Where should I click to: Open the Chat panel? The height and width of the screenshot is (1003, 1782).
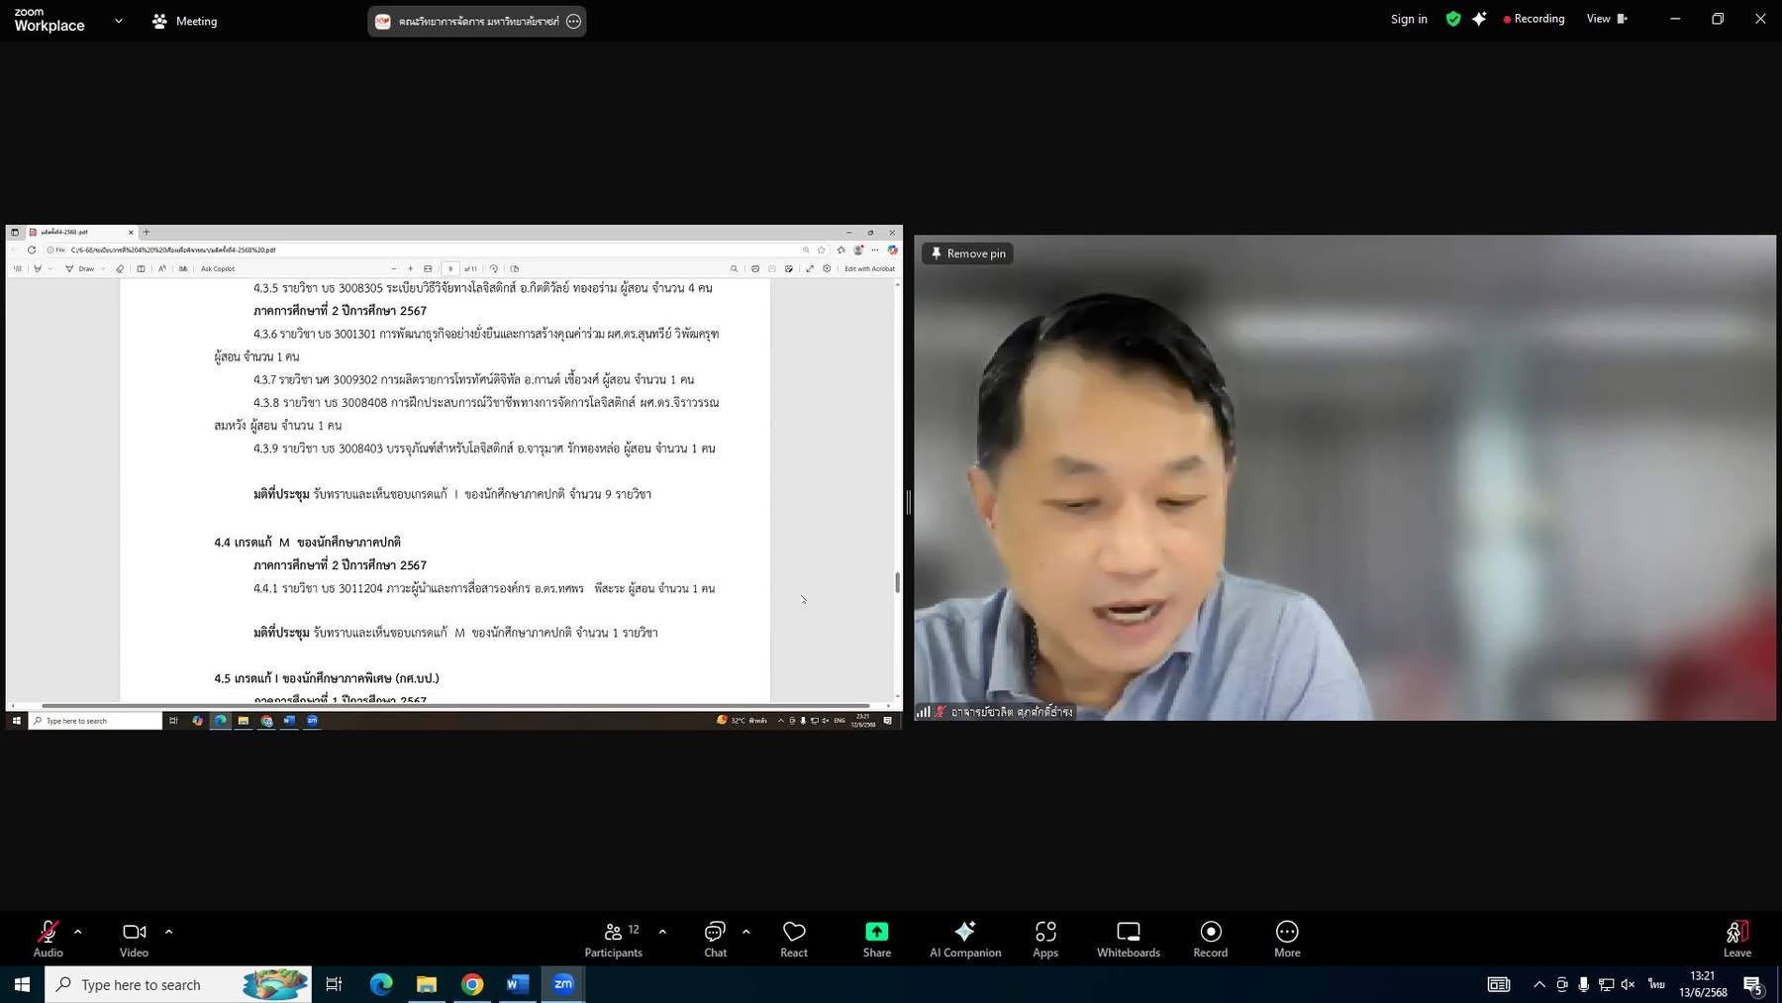pyautogui.click(x=715, y=939)
